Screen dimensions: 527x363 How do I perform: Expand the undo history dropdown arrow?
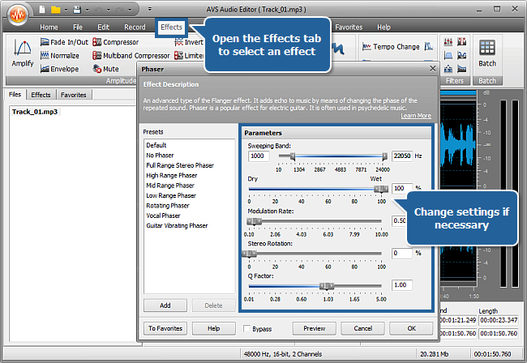[x=108, y=10]
